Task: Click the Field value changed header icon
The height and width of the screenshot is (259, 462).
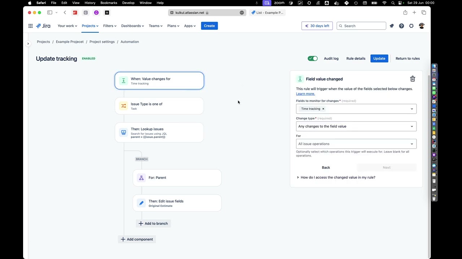Action: point(300,79)
